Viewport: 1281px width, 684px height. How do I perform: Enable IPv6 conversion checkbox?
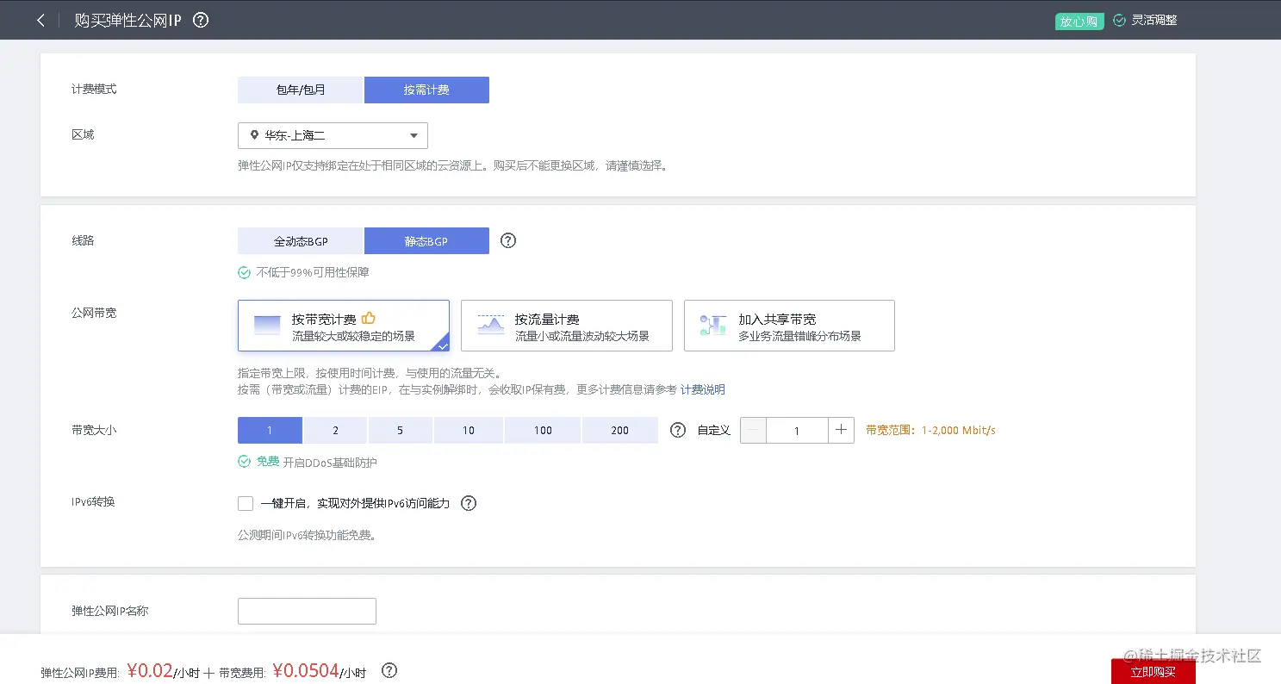coord(246,503)
